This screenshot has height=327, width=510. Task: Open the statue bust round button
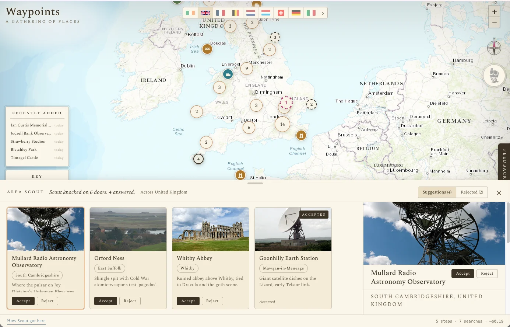494,76
